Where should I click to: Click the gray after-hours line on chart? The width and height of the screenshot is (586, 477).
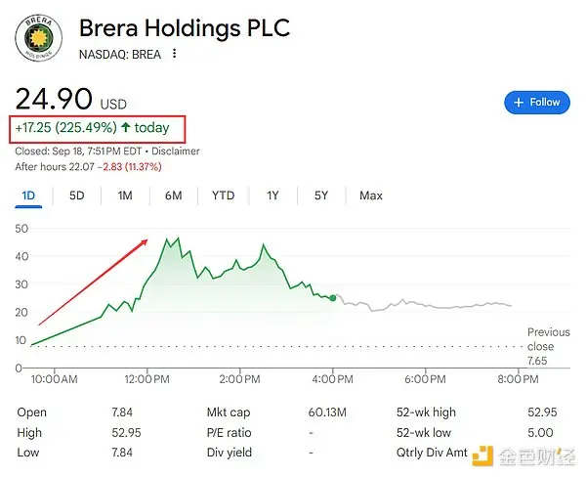pos(424,305)
